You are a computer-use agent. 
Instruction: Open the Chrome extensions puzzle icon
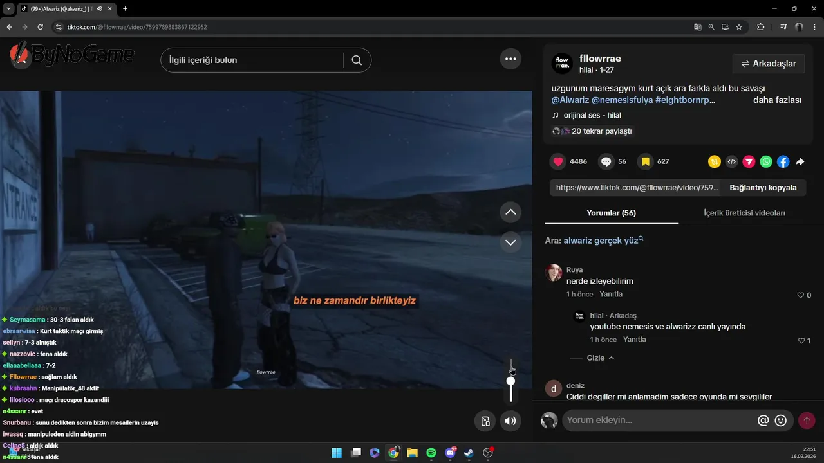[x=761, y=27]
